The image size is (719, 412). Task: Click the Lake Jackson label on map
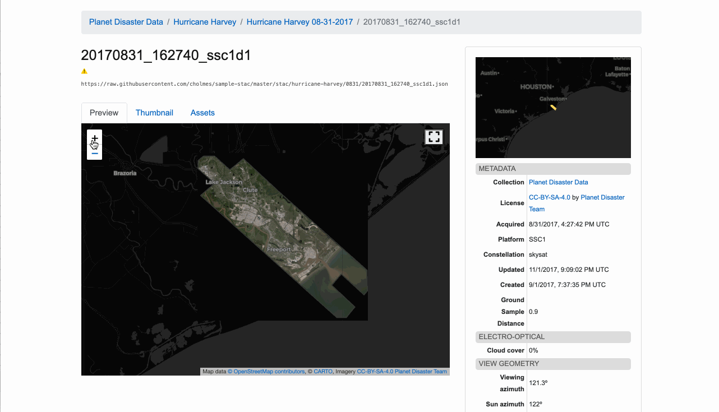pyautogui.click(x=224, y=182)
